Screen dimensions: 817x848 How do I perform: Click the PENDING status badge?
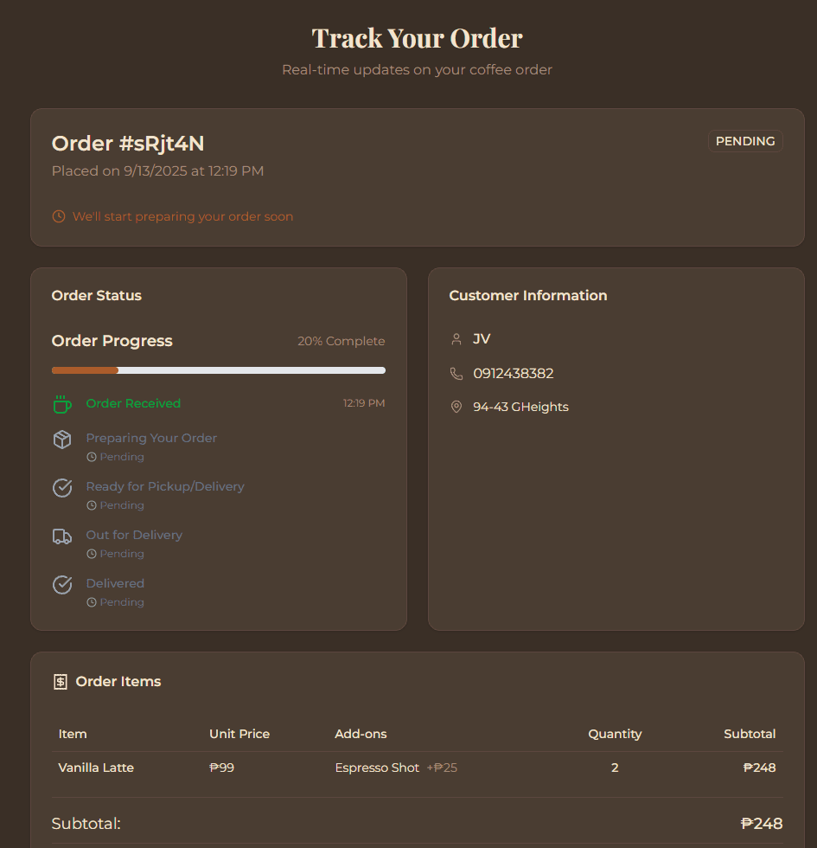click(745, 140)
